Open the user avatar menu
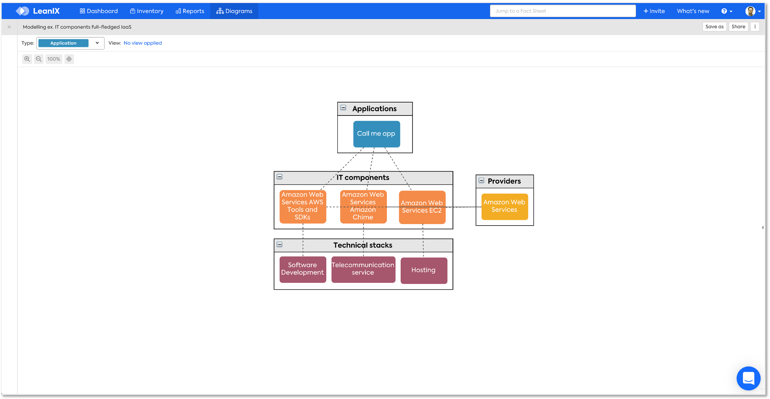 pyautogui.click(x=753, y=11)
